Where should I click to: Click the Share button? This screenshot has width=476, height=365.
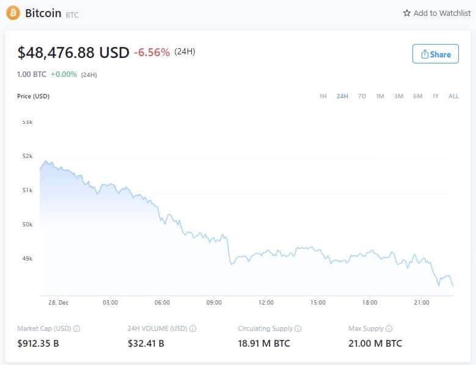click(435, 54)
